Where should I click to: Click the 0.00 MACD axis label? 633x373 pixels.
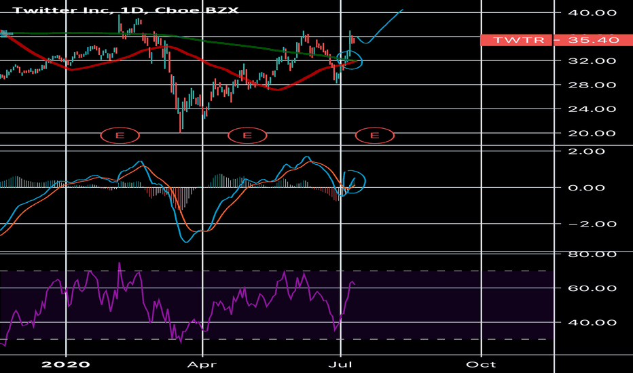(587, 188)
